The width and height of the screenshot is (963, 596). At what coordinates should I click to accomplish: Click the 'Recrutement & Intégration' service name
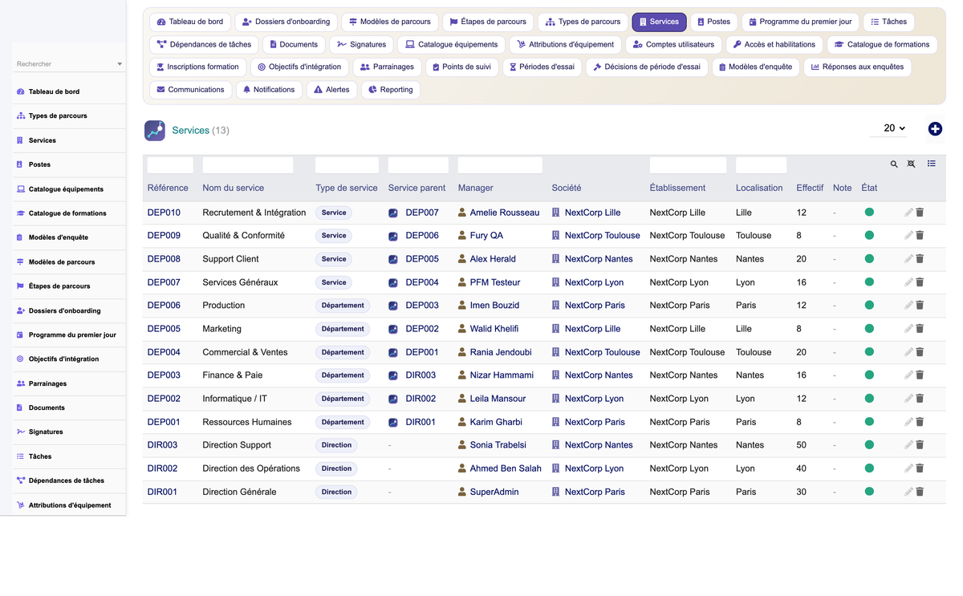254,213
